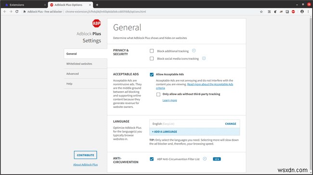
Task: Click CHANGE next to English language
Action: 231,124
